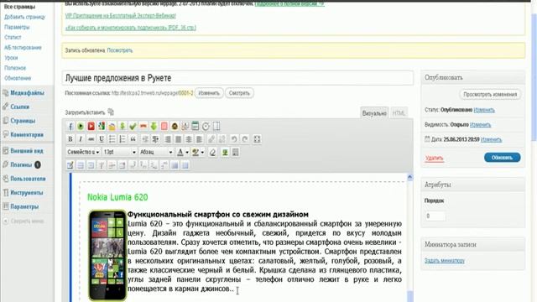Click Просмотреть изменения button

490,94
